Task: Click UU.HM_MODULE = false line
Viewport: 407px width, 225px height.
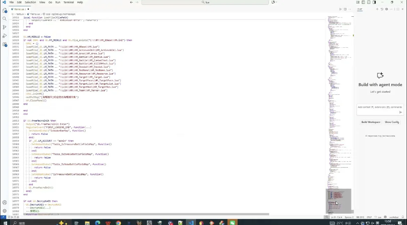Action: 37,37
